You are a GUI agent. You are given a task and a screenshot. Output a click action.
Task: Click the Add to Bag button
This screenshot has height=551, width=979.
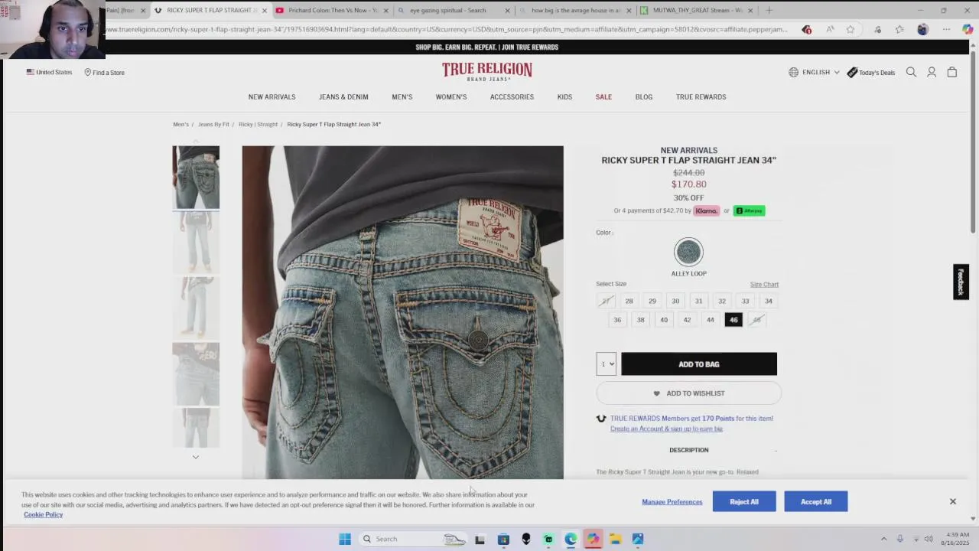click(699, 364)
